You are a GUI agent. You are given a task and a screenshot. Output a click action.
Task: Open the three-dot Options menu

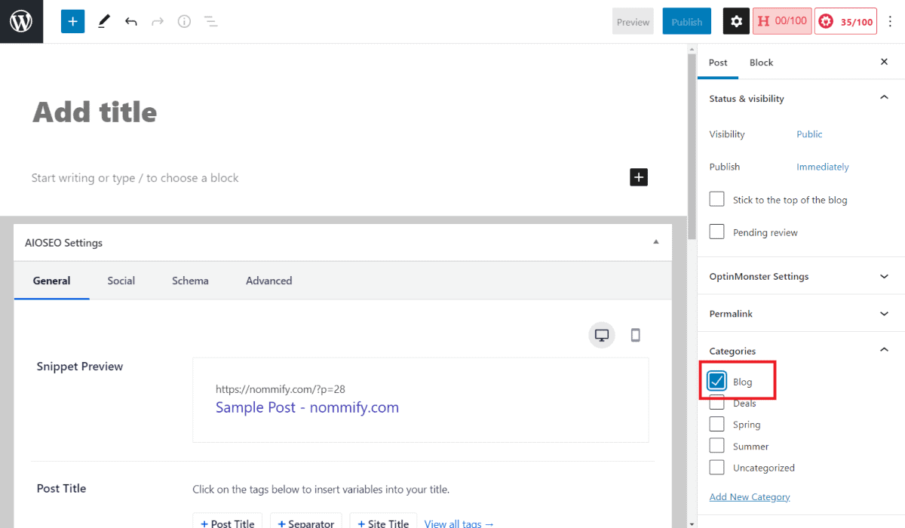coord(891,22)
